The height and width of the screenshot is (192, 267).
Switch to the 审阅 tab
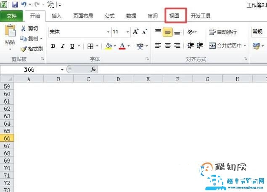pyautogui.click(x=153, y=16)
